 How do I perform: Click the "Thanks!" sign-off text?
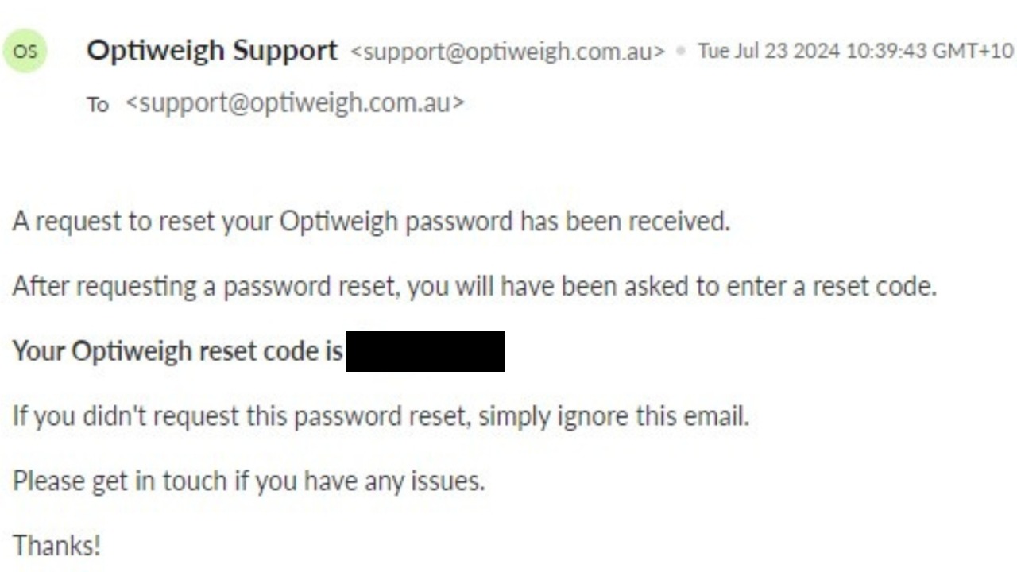pyautogui.click(x=56, y=546)
